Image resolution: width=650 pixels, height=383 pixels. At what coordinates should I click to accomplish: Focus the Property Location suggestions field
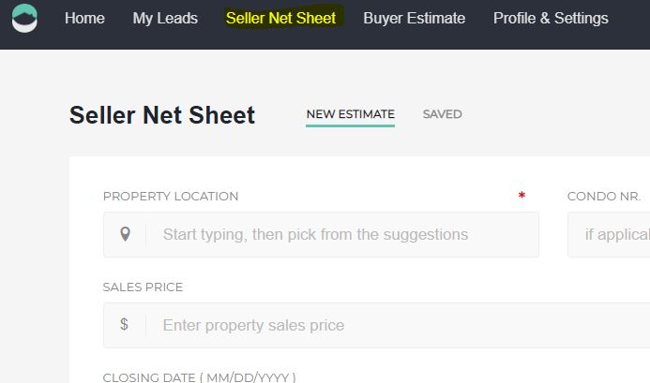click(x=322, y=234)
